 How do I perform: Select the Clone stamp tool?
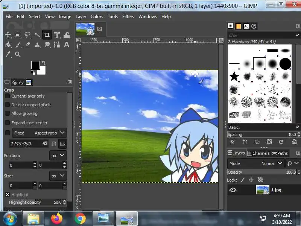coord(37,44)
